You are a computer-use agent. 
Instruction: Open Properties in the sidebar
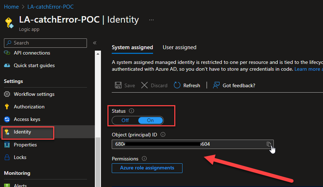coord(25,145)
